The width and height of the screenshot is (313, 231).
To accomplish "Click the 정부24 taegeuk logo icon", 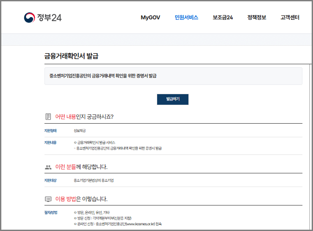I will coord(29,18).
